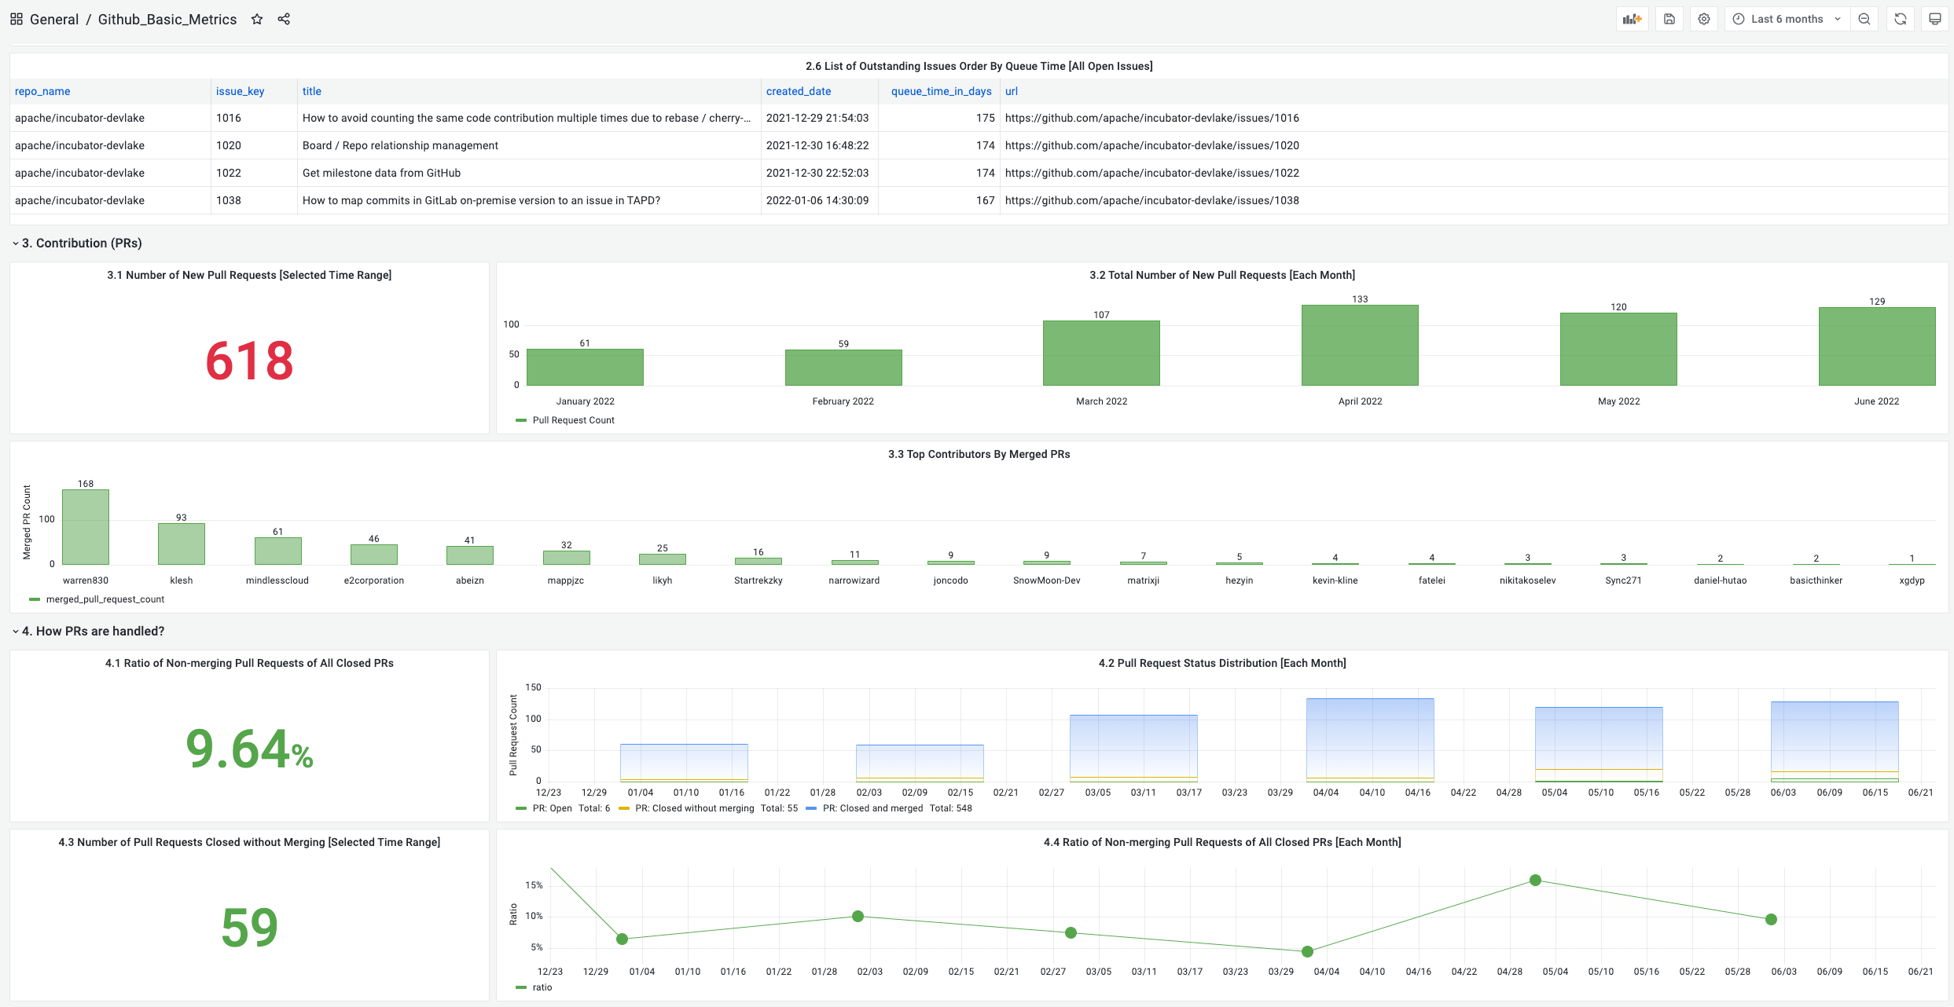Screen dimensions: 1954x1007
Task: Open the dashboard search grid icon
Action: click(16, 19)
